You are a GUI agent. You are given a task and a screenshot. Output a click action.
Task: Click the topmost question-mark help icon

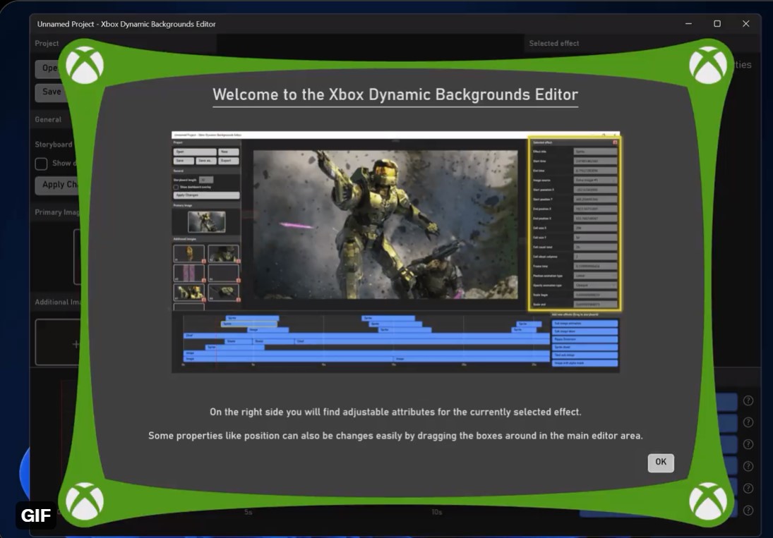point(748,402)
